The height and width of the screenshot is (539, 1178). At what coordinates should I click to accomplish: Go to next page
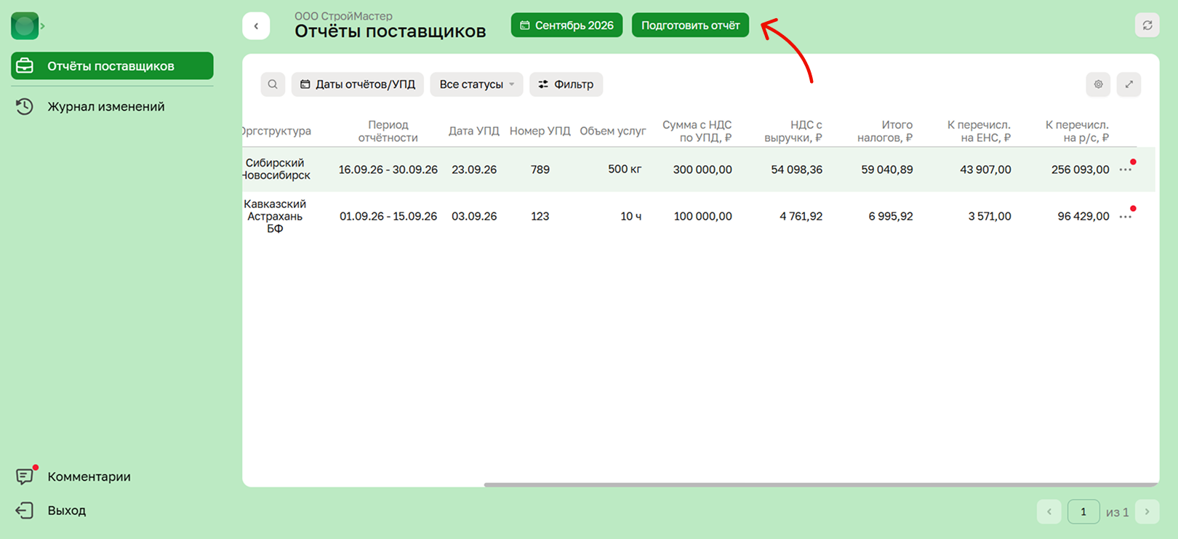[1147, 511]
